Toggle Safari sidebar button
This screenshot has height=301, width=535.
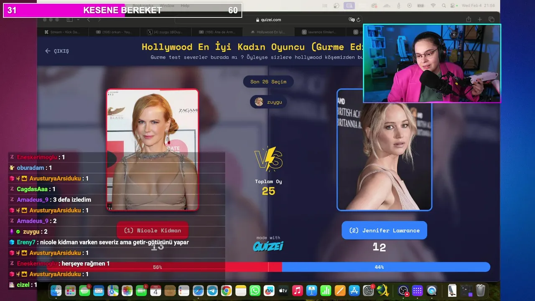tap(70, 20)
